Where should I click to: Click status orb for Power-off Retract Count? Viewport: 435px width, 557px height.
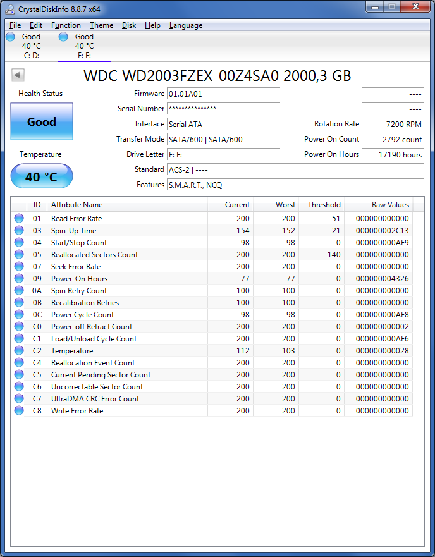tap(19, 326)
